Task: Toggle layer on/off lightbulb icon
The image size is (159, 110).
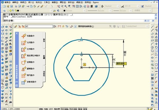Action: pyautogui.click(x=8, y=11)
